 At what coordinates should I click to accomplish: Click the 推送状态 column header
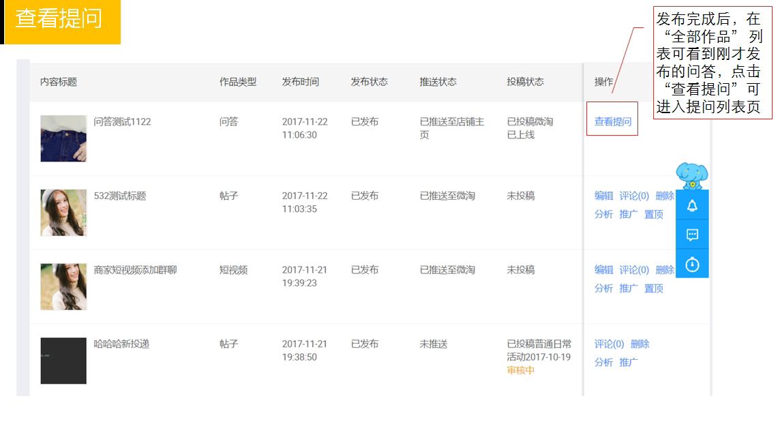tap(438, 82)
